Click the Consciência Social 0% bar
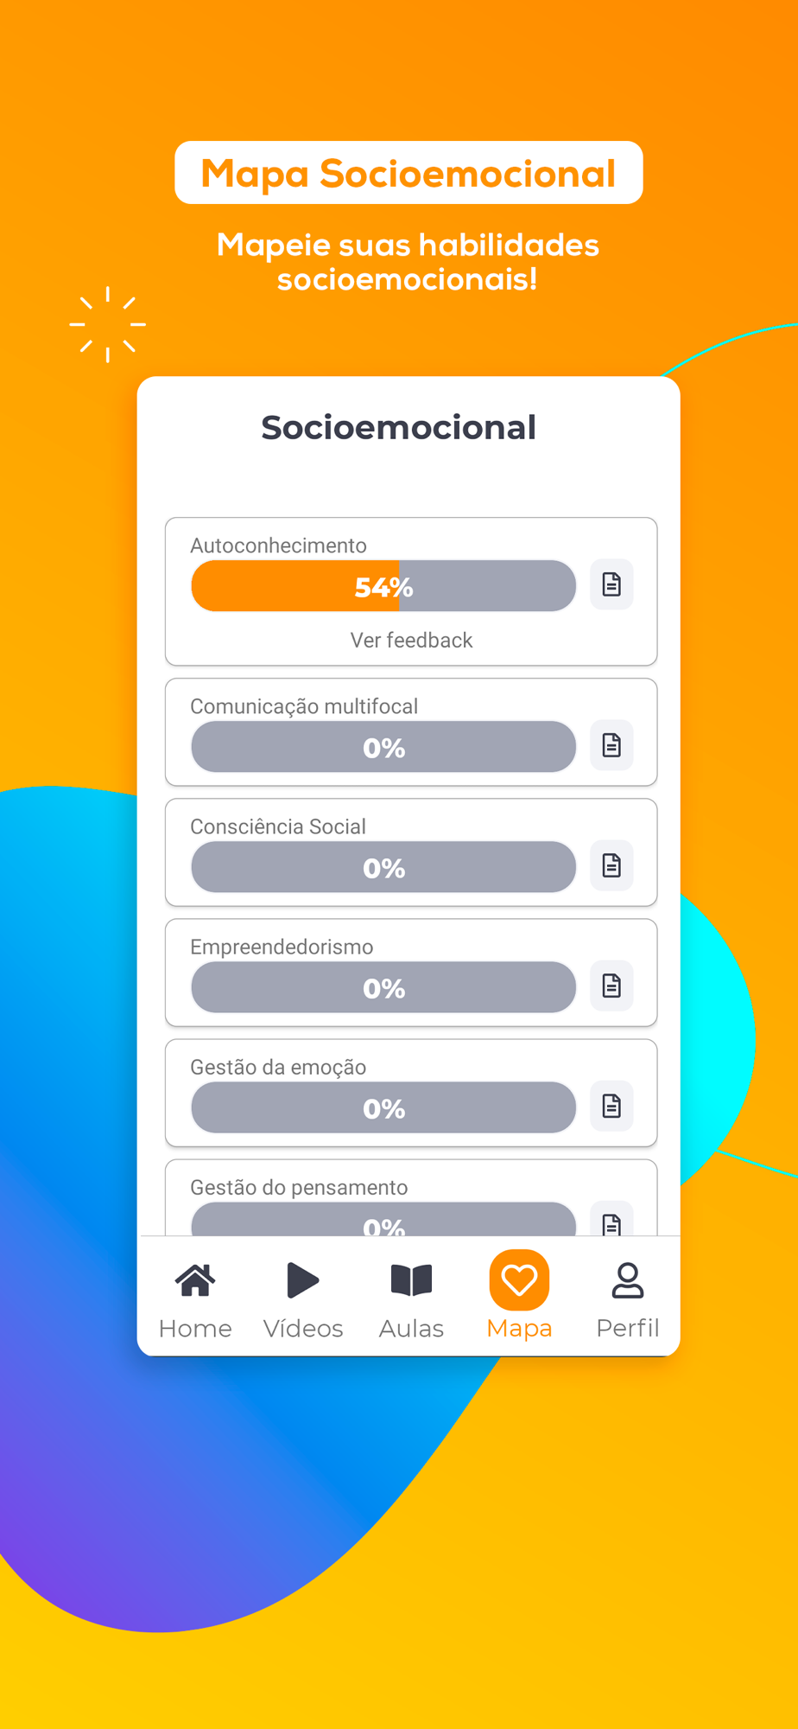The image size is (798, 1729). [383, 867]
